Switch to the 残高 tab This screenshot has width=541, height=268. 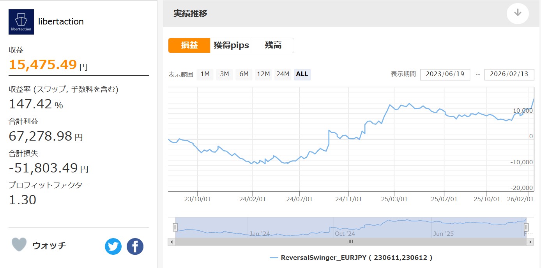coord(273,45)
